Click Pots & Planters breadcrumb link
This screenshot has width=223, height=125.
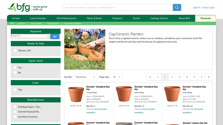tap(53, 24)
